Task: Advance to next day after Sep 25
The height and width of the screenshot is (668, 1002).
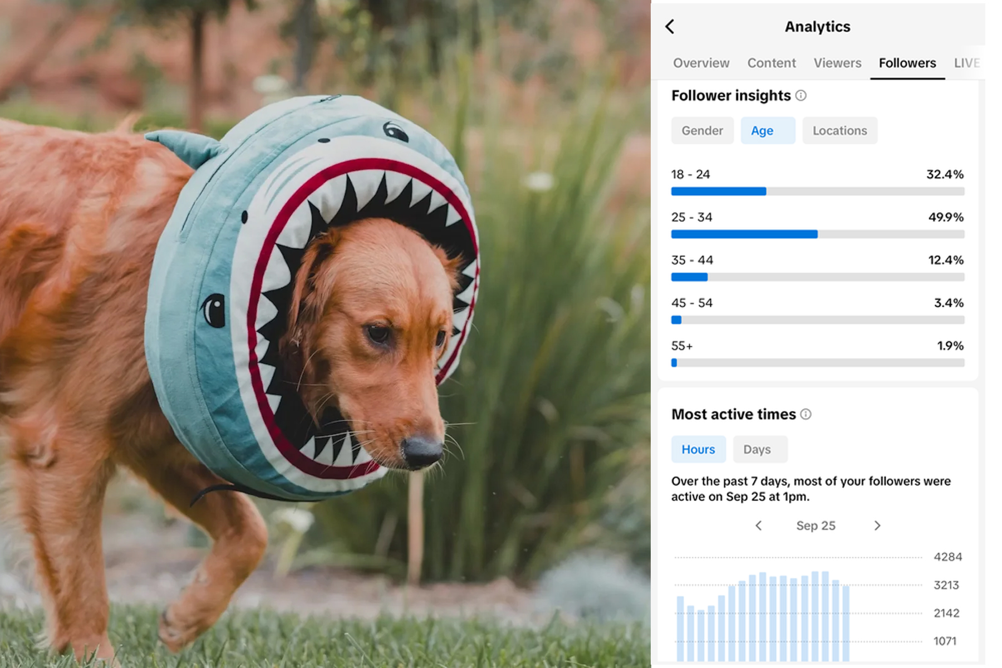Action: [877, 525]
